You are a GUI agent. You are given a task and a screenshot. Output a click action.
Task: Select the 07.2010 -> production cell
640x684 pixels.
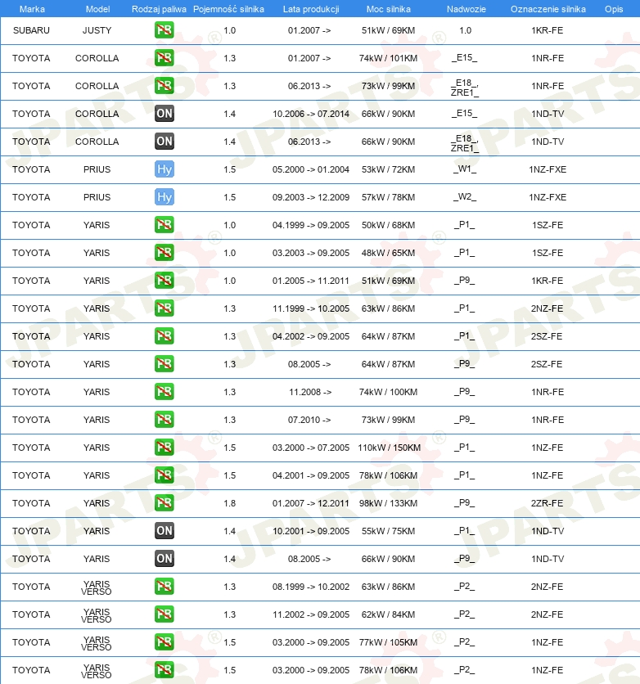(x=309, y=420)
